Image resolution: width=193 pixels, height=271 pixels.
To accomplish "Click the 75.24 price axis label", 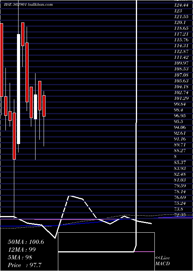I will 180,203.
